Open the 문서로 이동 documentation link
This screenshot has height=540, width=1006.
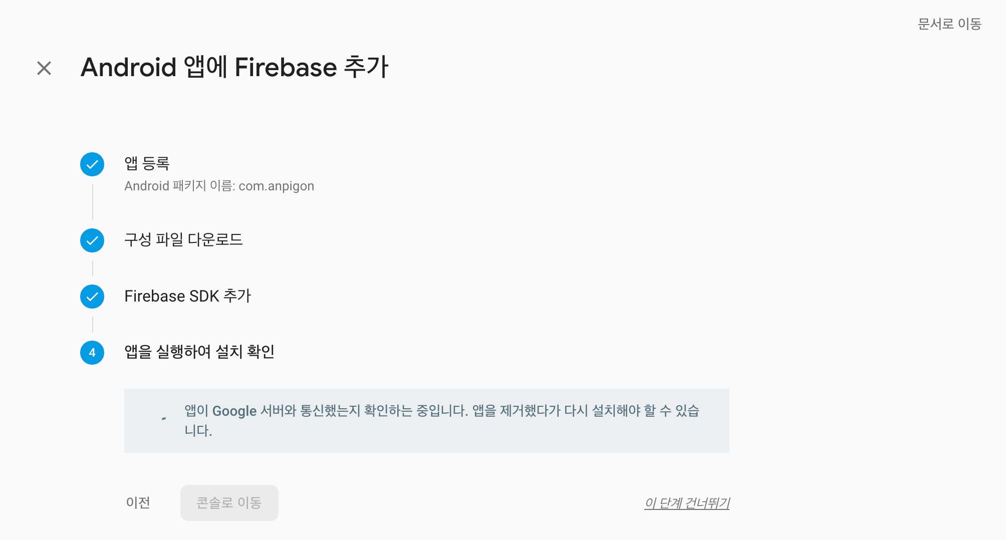click(949, 24)
